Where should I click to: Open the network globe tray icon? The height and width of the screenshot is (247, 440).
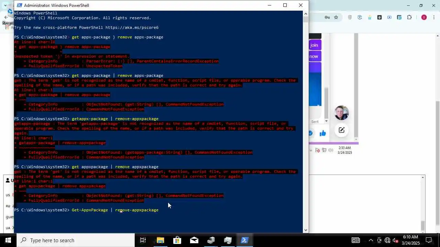click(387, 240)
